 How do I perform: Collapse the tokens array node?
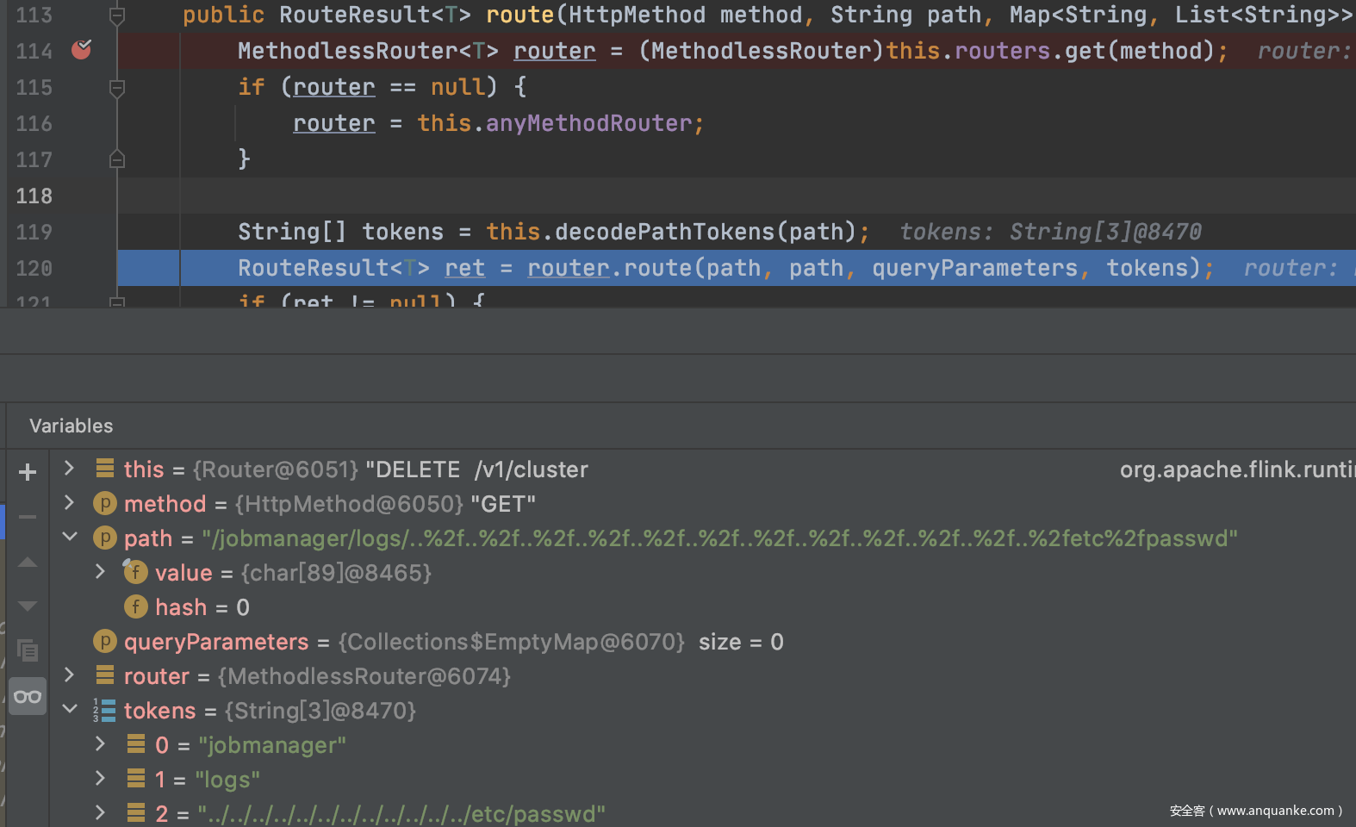(x=70, y=710)
